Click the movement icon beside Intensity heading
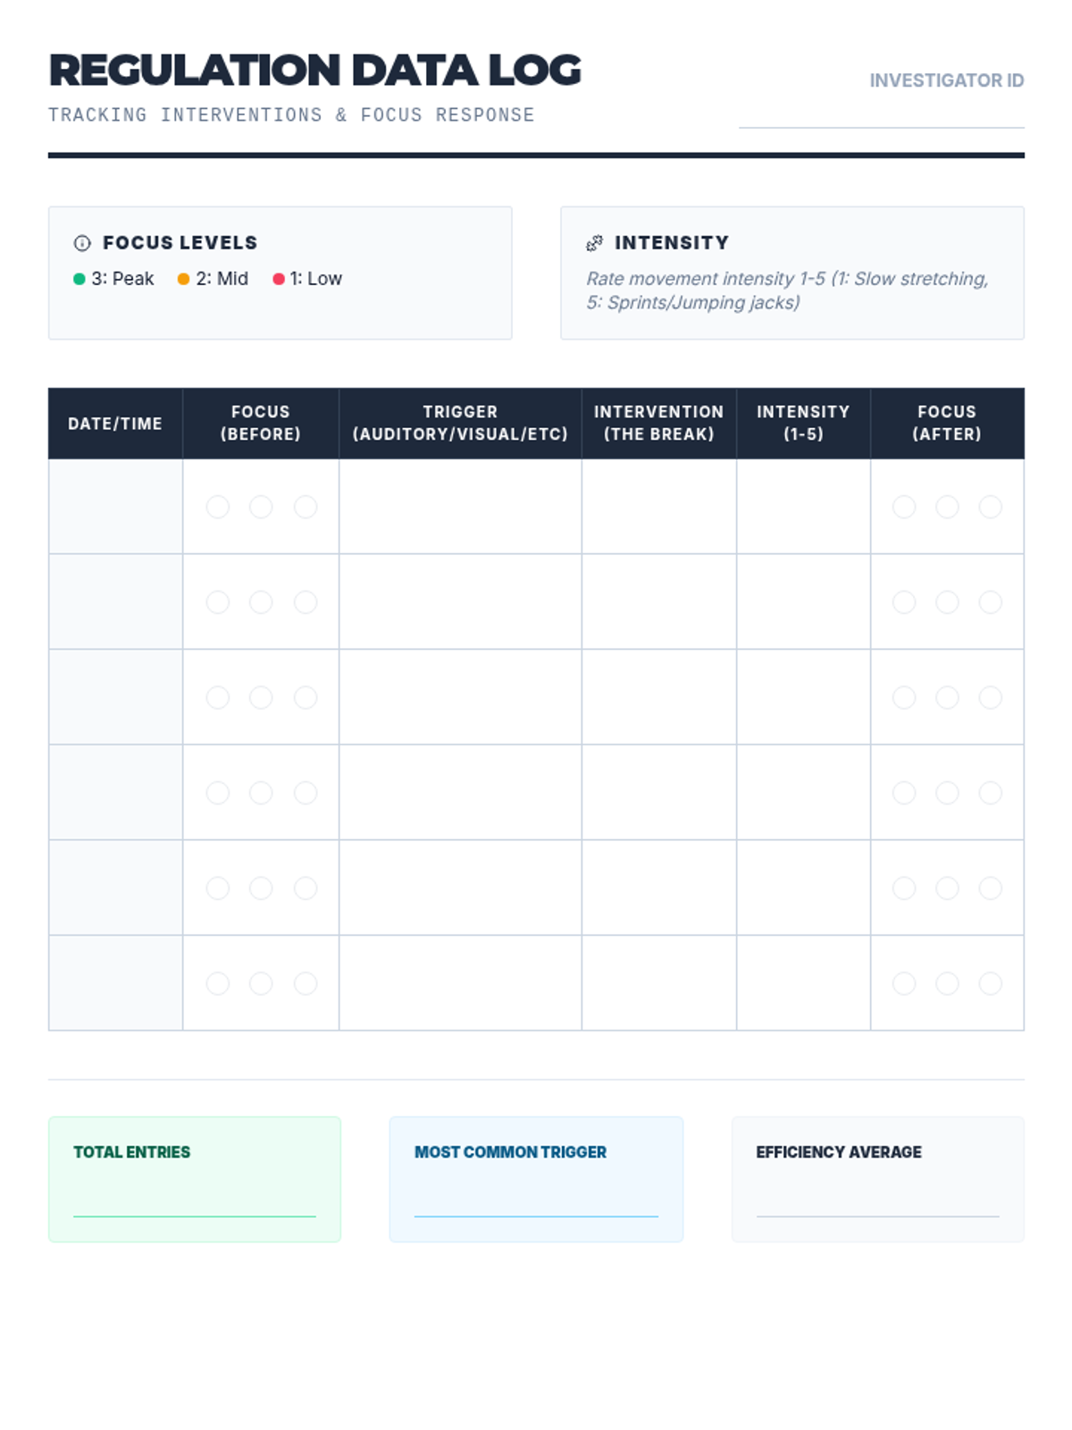 594,243
